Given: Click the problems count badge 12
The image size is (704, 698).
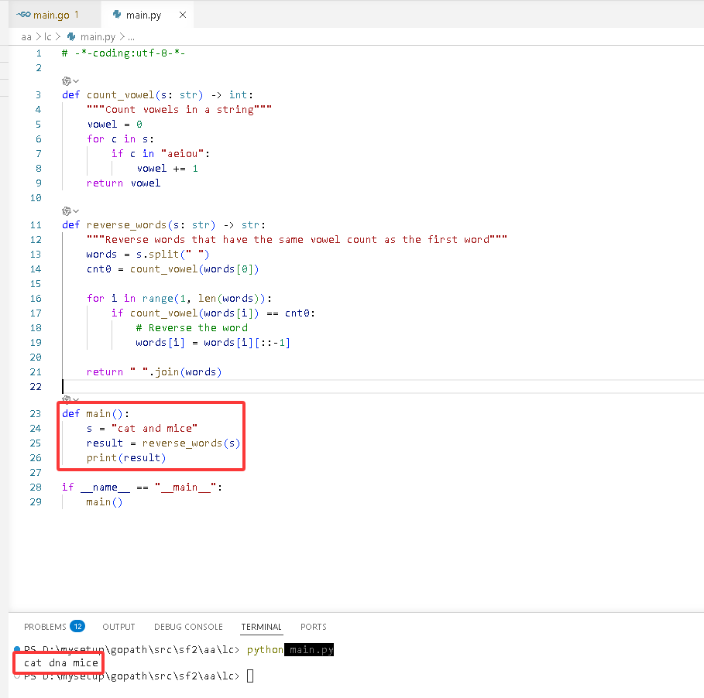Looking at the screenshot, I should coord(77,626).
